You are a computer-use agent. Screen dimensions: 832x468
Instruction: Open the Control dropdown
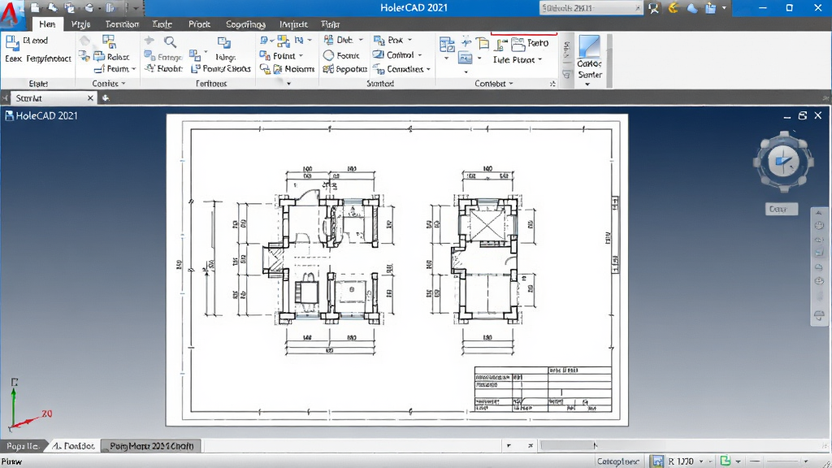(x=420, y=55)
